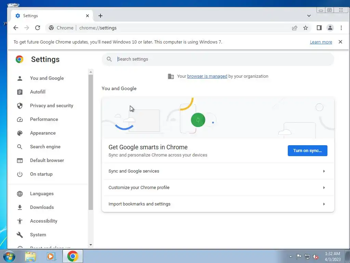Open Sync and Google services row

point(218,171)
